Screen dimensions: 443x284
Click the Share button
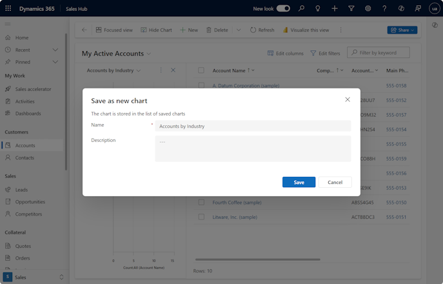tap(402, 30)
